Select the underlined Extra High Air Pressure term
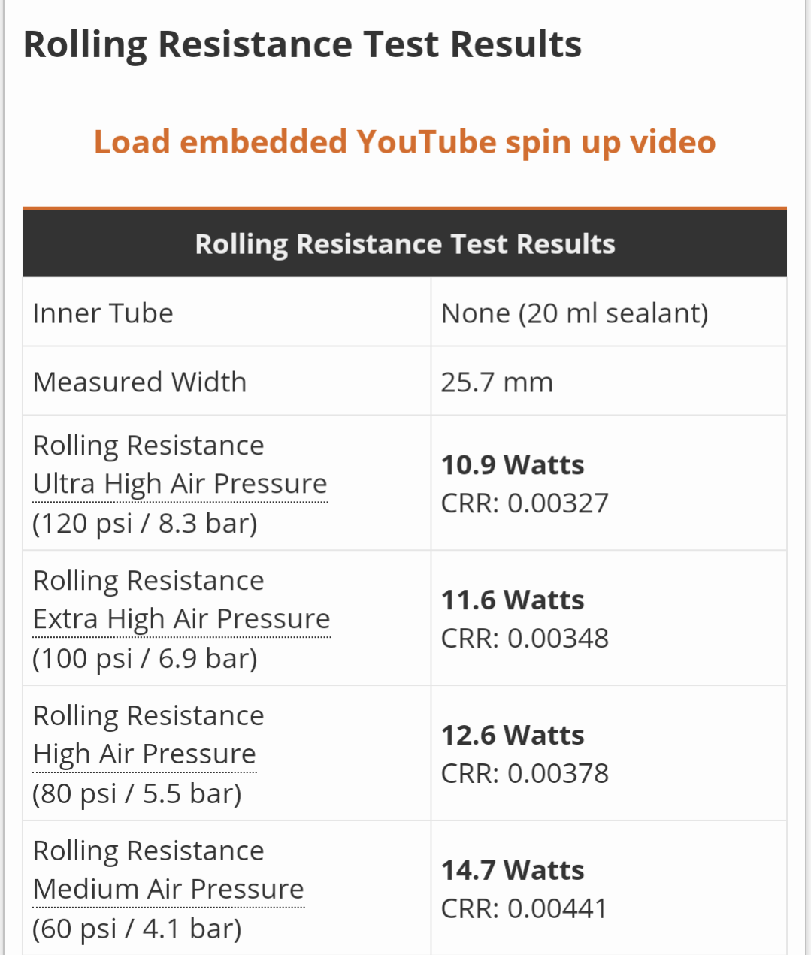This screenshot has width=811, height=955. click(x=182, y=618)
